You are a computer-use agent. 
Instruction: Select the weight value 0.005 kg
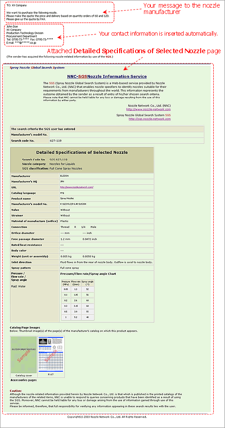click(66, 256)
